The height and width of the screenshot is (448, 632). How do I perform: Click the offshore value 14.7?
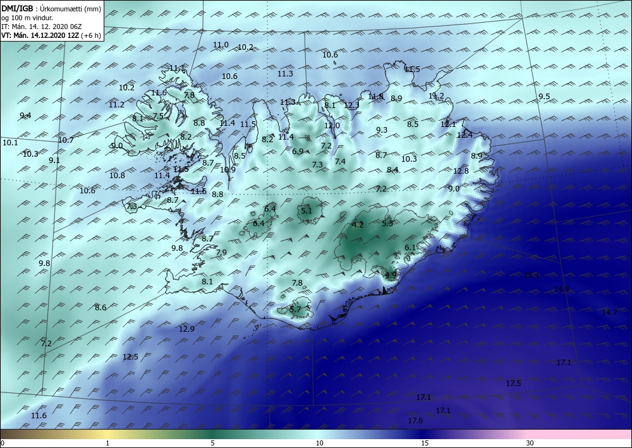click(609, 312)
